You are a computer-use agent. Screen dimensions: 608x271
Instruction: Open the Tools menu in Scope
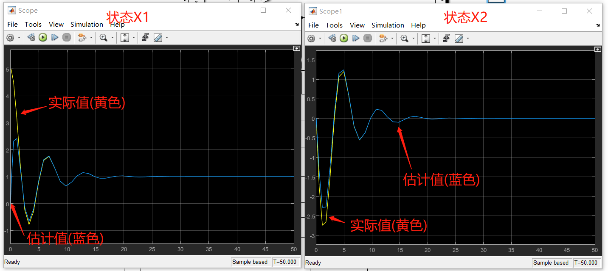33,24
